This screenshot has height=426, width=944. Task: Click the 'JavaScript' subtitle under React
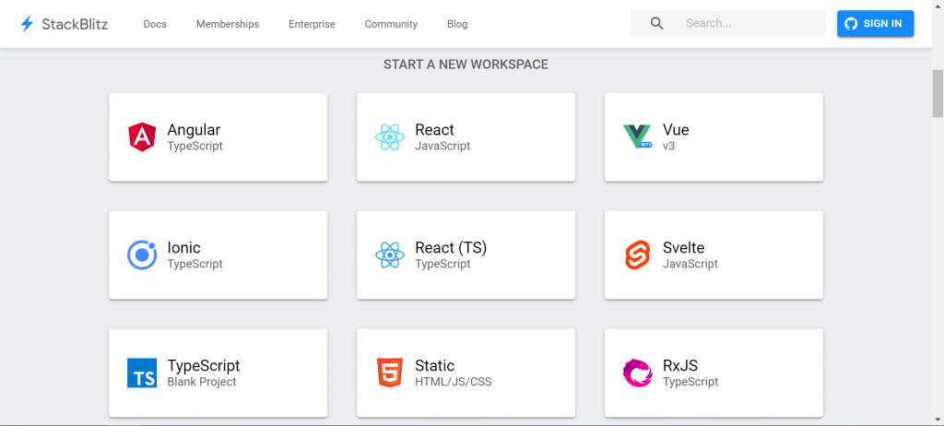(442, 146)
